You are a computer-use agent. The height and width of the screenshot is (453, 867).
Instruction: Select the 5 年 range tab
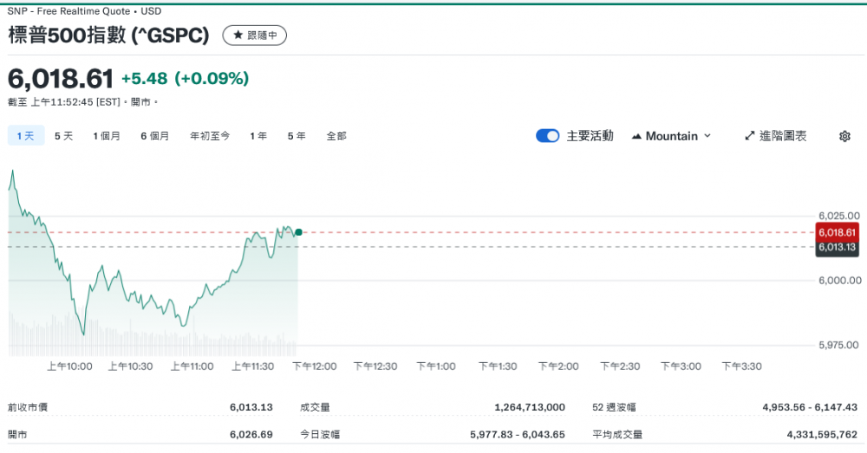click(297, 136)
